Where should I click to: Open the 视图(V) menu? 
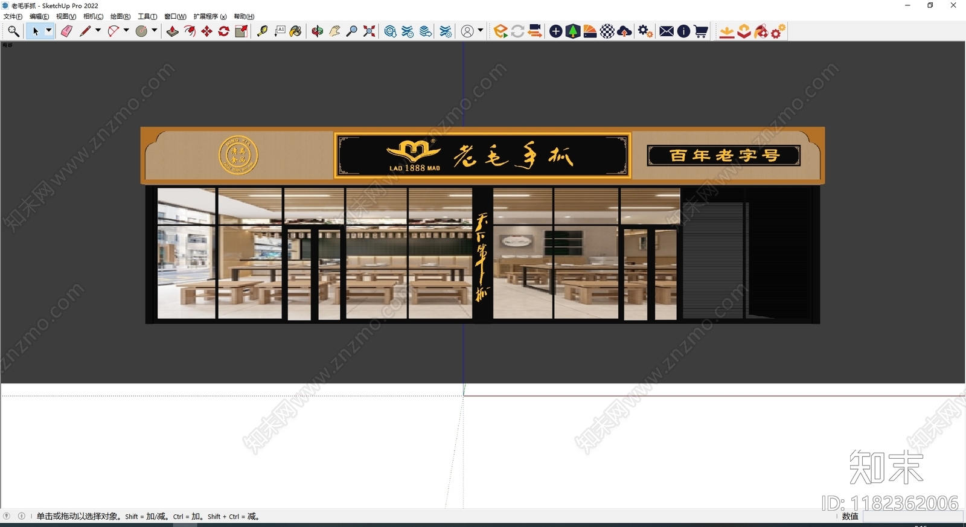click(x=66, y=16)
